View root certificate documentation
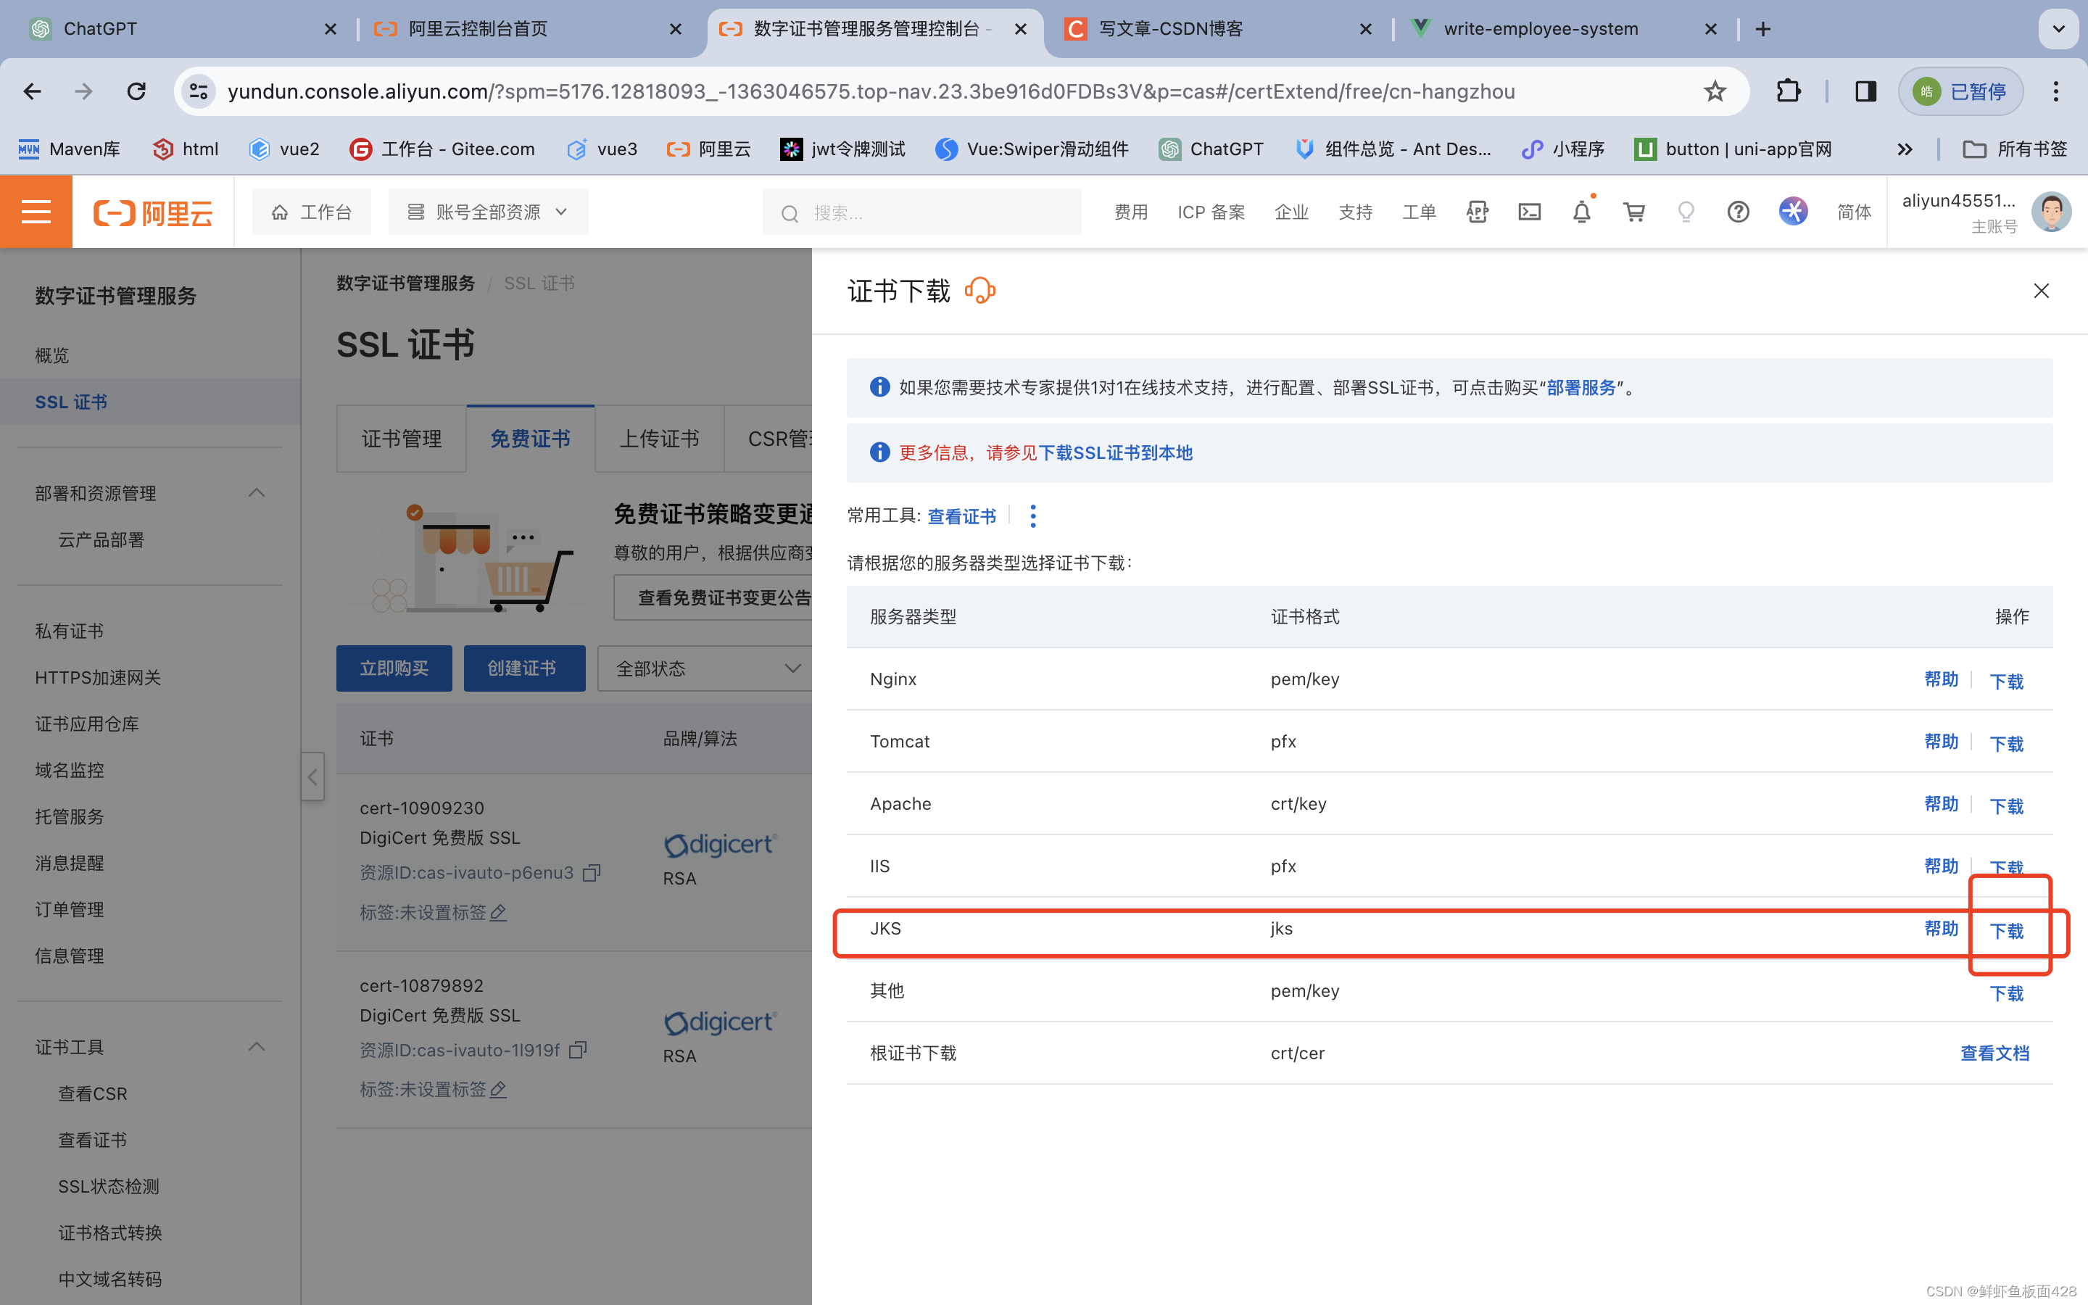 pyautogui.click(x=1994, y=1053)
